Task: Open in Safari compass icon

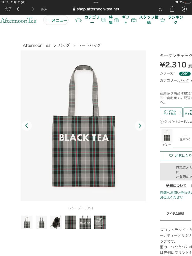Action: tap(184, 9)
